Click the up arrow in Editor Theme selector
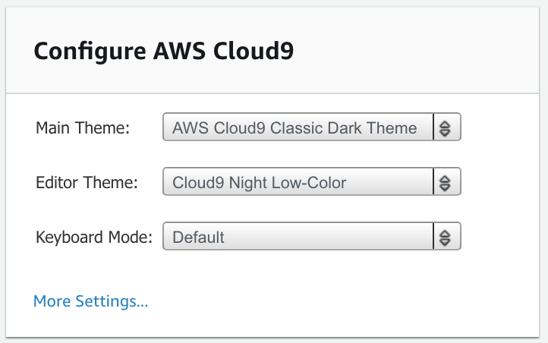Viewport: 548px width, 343px height. tap(445, 179)
